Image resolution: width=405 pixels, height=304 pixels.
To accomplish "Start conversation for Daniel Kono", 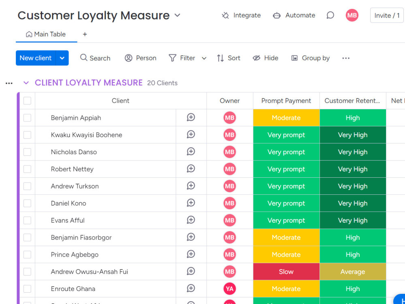I will pyautogui.click(x=191, y=203).
